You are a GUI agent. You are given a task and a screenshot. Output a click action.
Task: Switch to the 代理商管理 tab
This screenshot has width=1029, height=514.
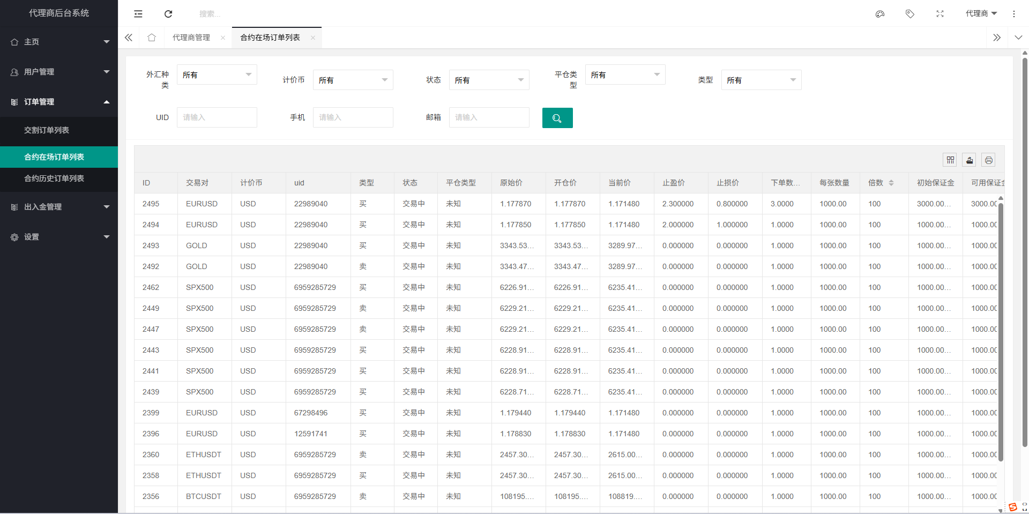[191, 38]
